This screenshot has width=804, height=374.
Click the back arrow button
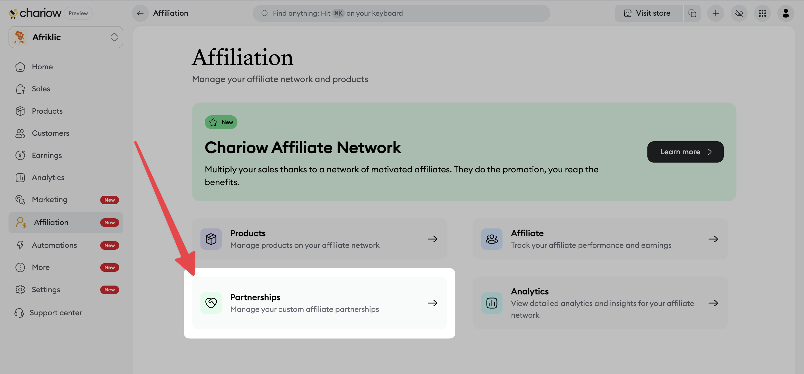tap(140, 13)
